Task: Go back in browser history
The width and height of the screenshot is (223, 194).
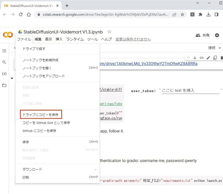Action: coord(5,14)
